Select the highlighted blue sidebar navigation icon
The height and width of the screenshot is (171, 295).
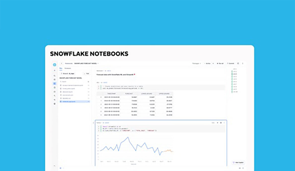click(x=54, y=83)
